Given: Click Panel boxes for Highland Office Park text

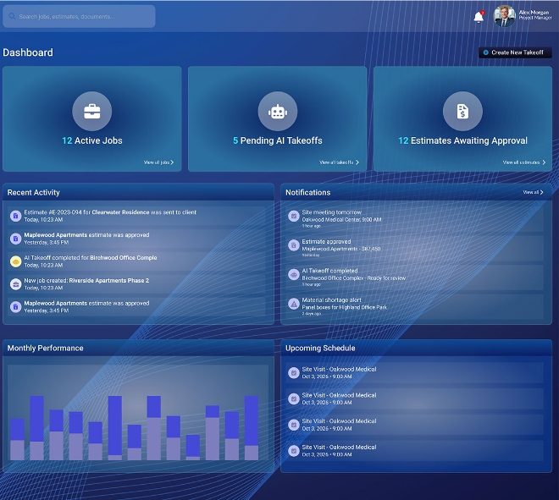Looking at the screenshot, I should tap(345, 307).
